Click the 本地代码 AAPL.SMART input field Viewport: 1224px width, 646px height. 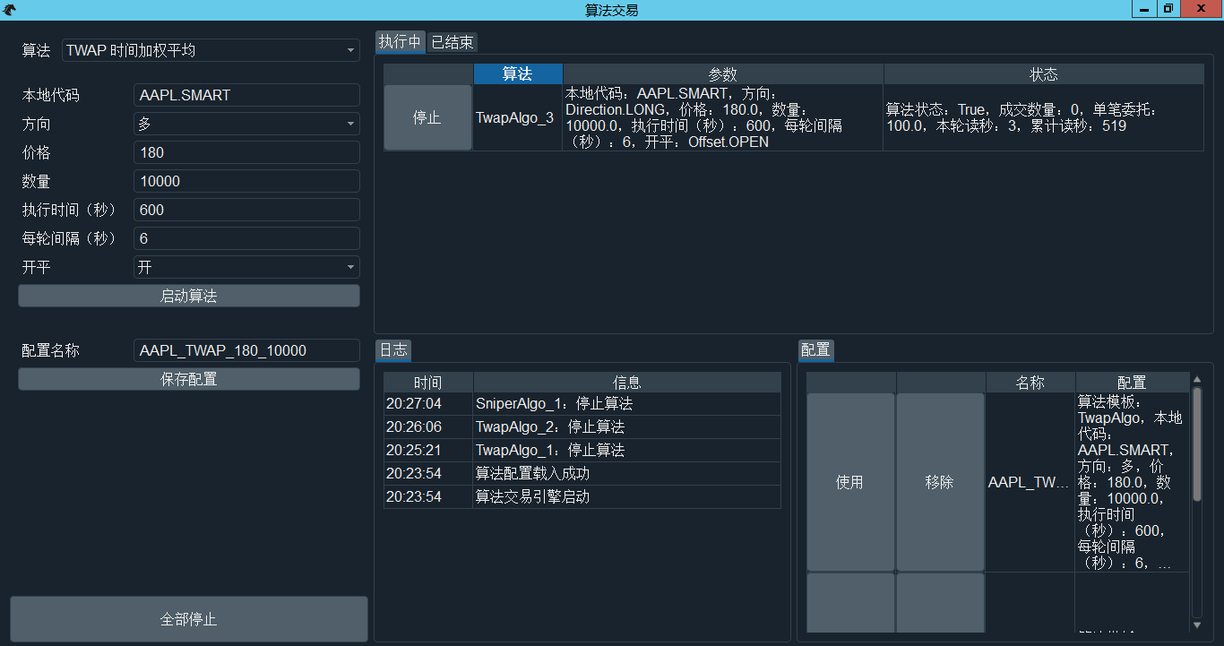pyautogui.click(x=246, y=95)
